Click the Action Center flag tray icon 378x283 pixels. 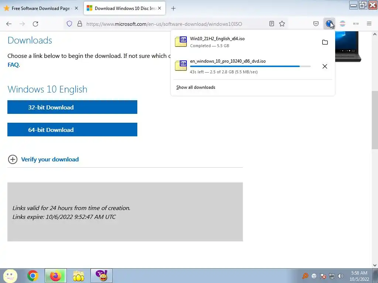pyautogui.click(x=323, y=276)
